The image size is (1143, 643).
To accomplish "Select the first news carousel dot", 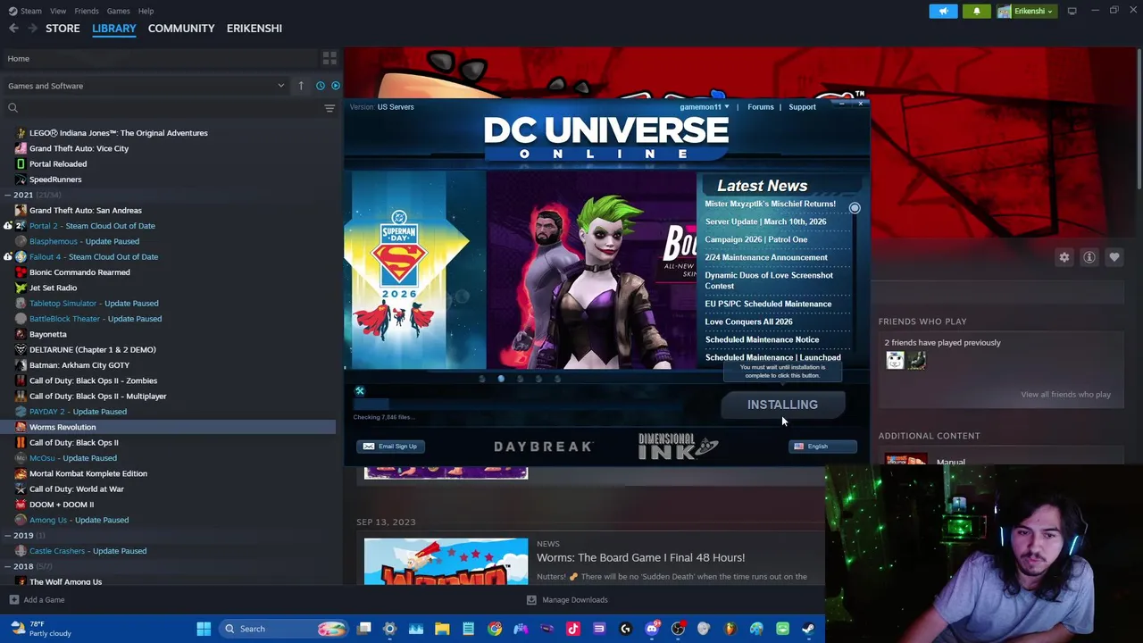I will [482, 379].
